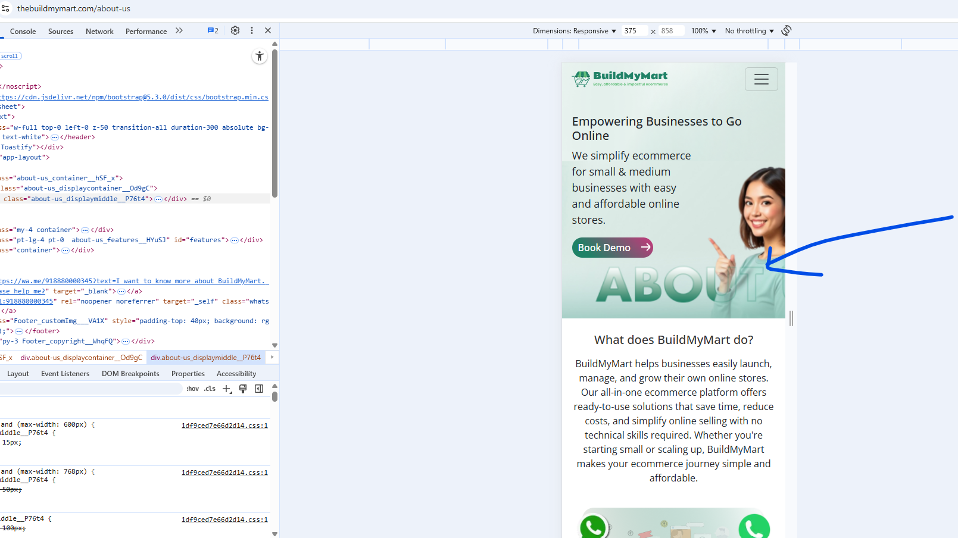Click the "What does BuildMyMart do?" heading
Screen dimensions: 958x538
(673, 340)
